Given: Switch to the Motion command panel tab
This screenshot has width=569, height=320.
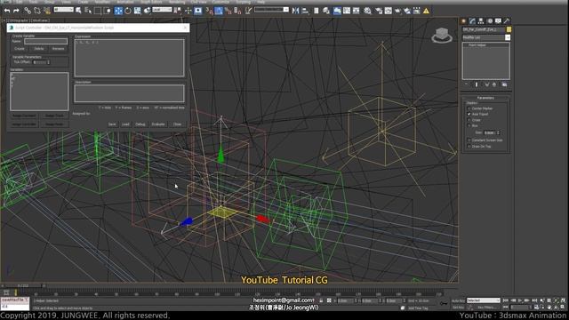Looking at the screenshot, I should point(490,21).
